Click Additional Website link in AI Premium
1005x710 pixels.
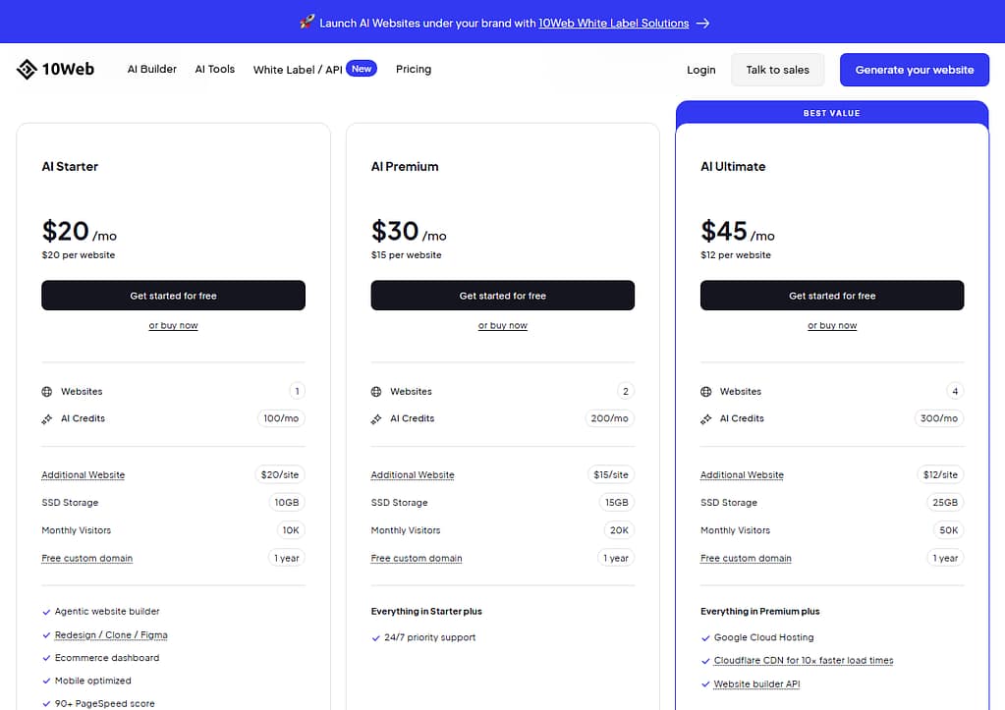pos(413,475)
